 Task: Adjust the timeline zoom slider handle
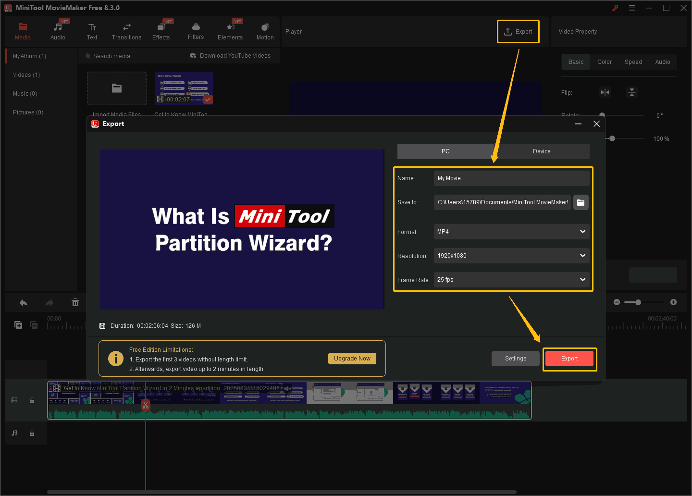coord(638,302)
